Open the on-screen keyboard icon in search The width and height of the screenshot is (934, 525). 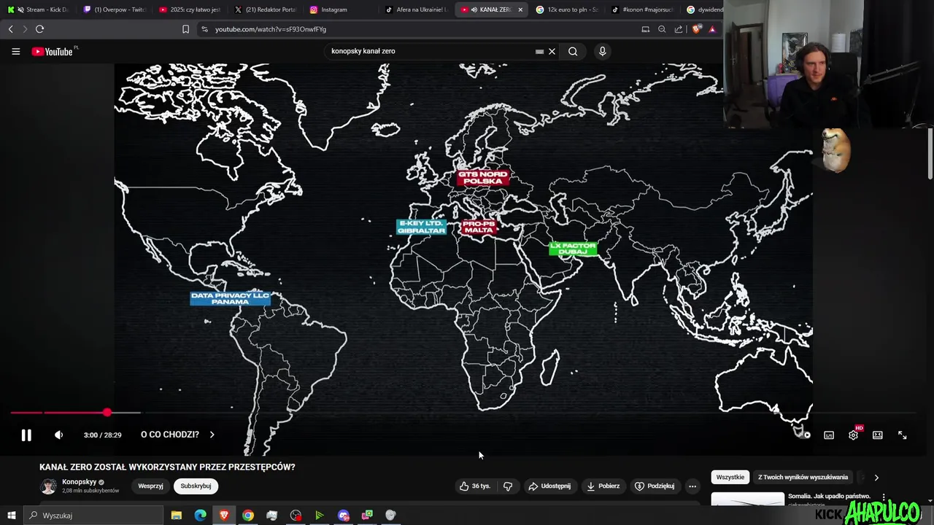point(539,52)
